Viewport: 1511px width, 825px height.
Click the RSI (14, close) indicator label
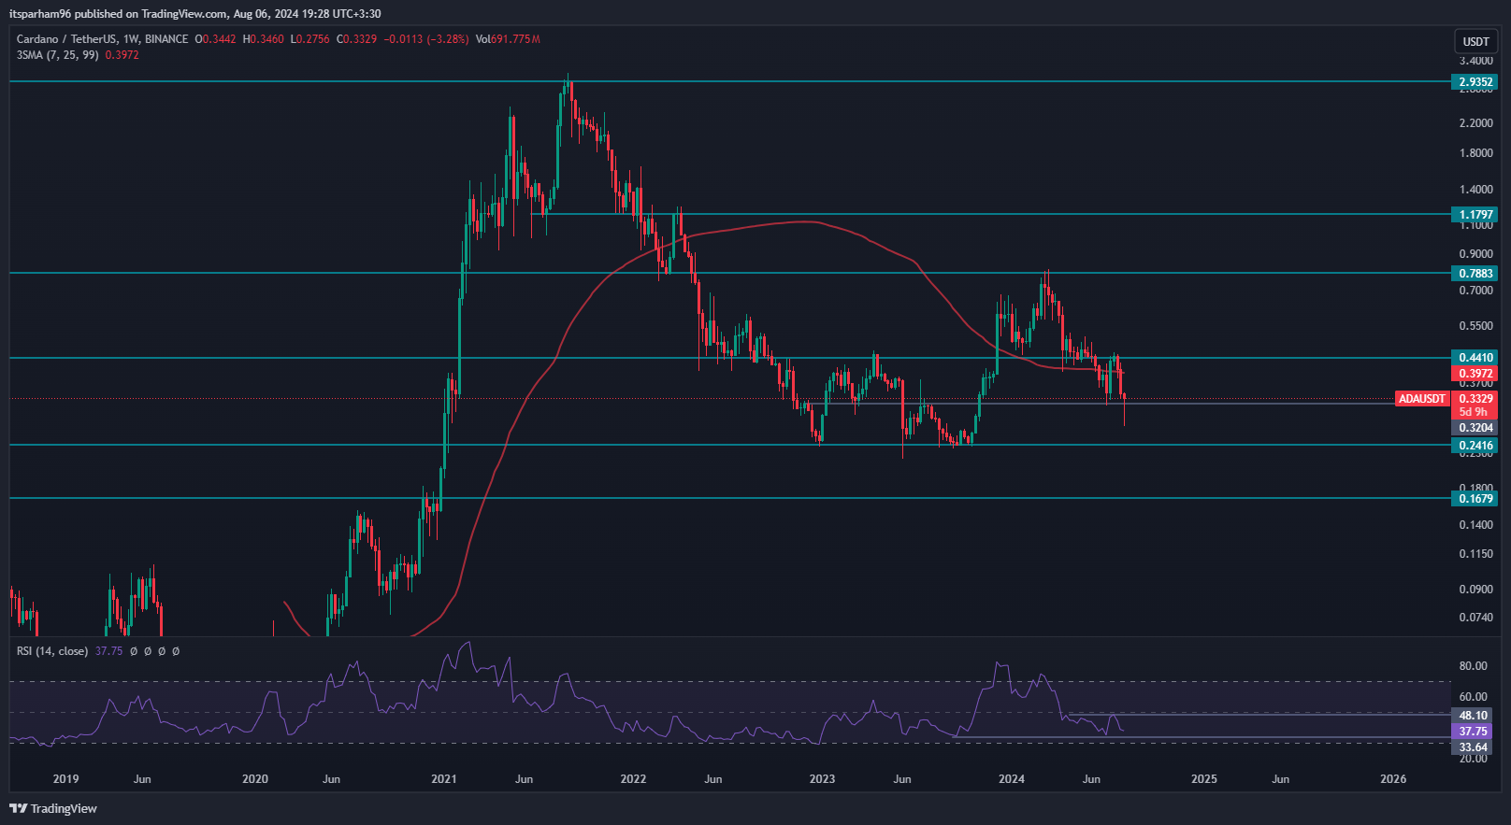pyautogui.click(x=52, y=651)
